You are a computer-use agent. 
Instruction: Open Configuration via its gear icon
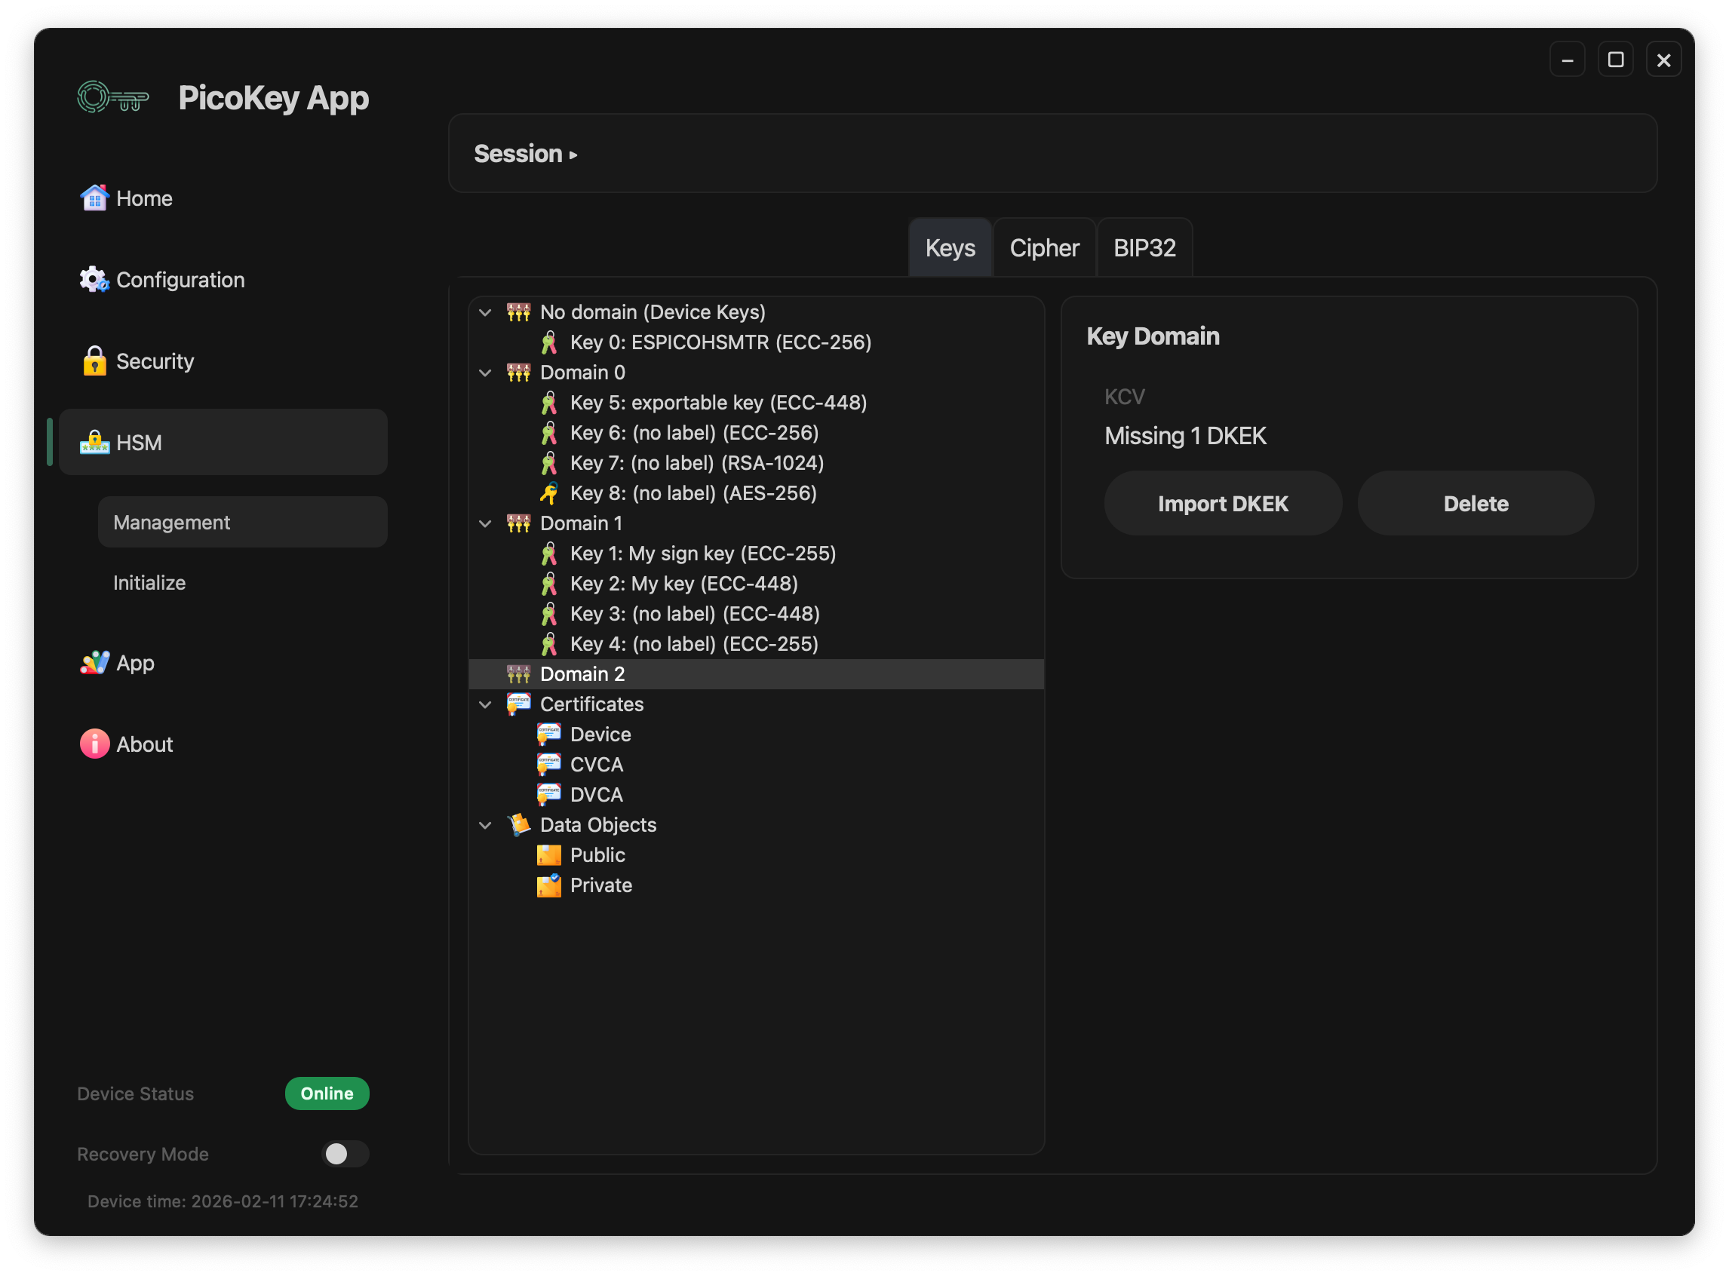[94, 280]
